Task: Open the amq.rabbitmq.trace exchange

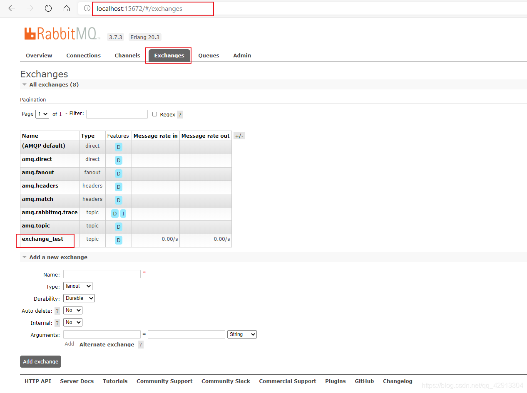Action: tap(50, 213)
